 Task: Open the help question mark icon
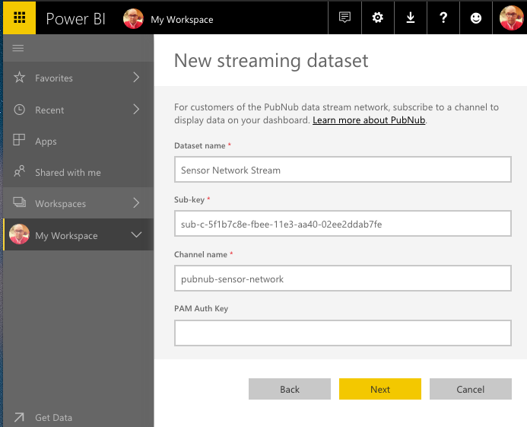pos(443,18)
